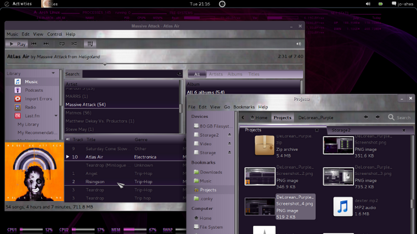The width and height of the screenshot is (417, 234).
Task: Select Last.fm in Rhythmbox sidebar
Action: point(32,116)
